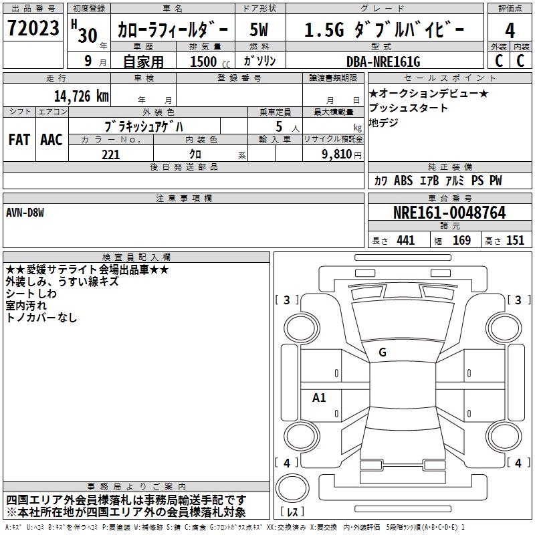This screenshot has width=535, height=535.
Task: Click the shift type FAT
Action: (19, 140)
